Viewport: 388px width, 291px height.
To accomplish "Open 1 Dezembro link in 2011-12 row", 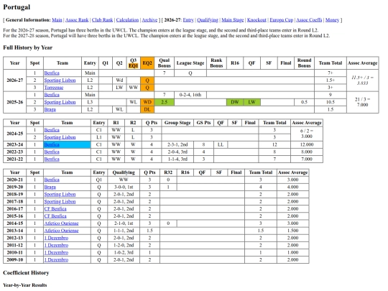I will tap(56, 245).
